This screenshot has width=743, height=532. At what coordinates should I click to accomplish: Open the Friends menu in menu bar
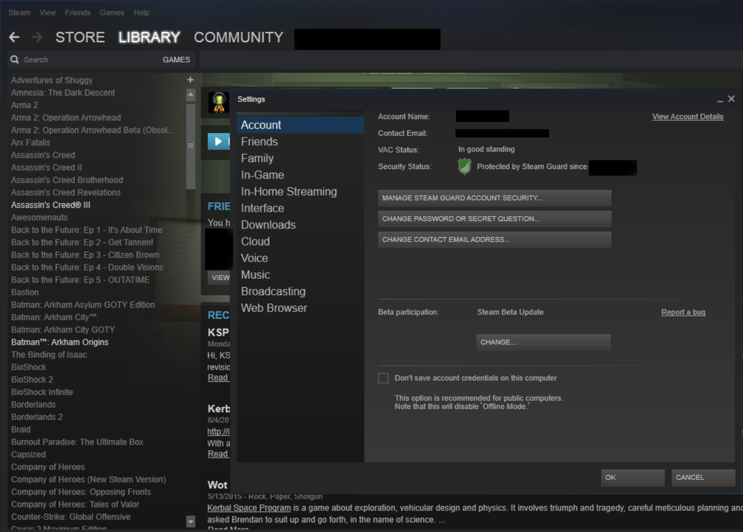coord(78,12)
